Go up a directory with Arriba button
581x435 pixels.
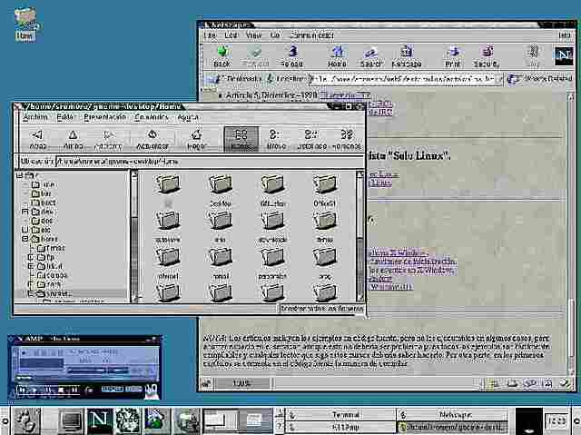(x=73, y=139)
